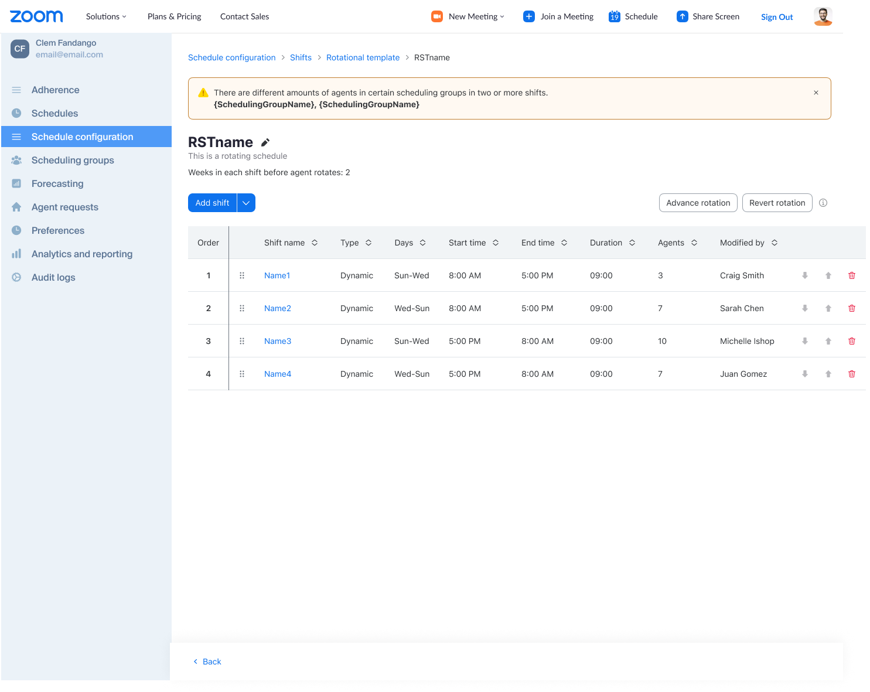Click the info icon next to Revert rotation
Screen dimensions: 870x692
point(823,203)
